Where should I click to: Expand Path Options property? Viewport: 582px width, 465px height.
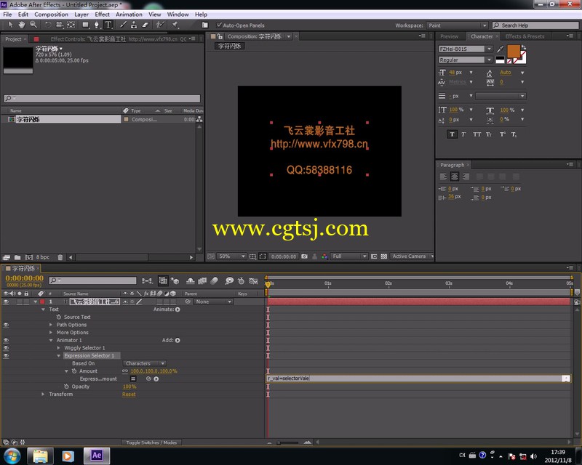click(x=51, y=325)
